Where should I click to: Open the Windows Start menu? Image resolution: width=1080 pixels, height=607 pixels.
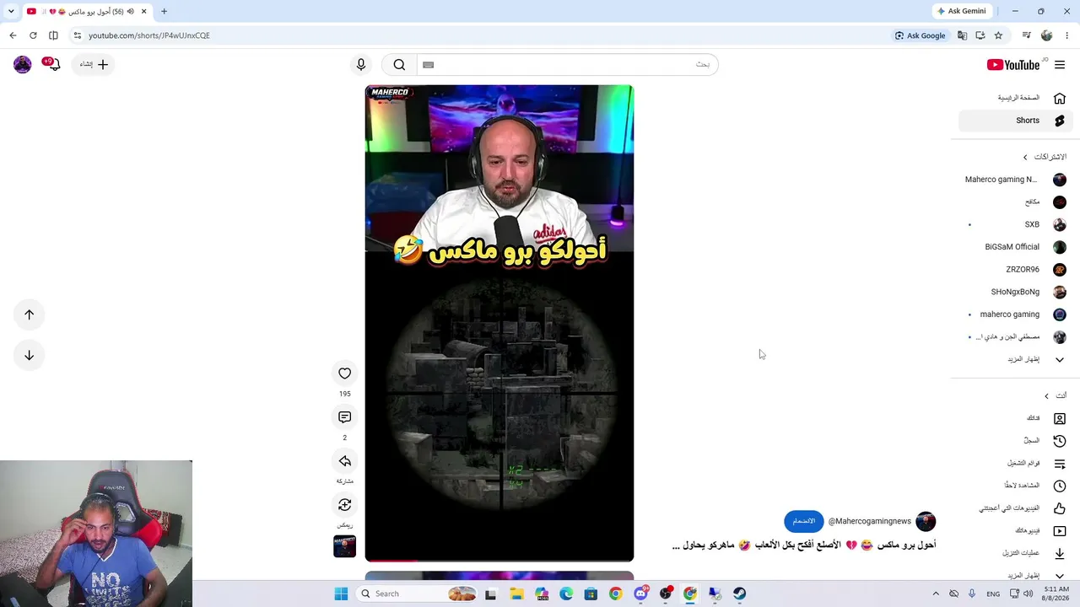pos(341,594)
